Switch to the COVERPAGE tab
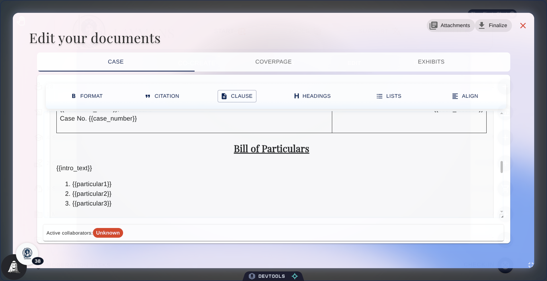This screenshot has width=547, height=281. [273, 62]
